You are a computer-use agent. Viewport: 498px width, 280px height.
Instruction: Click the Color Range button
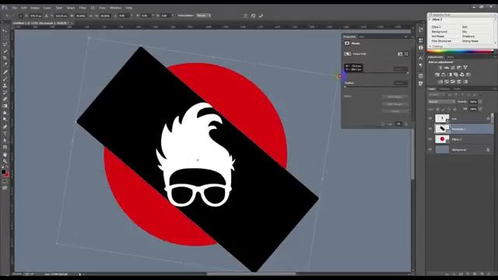click(x=395, y=104)
